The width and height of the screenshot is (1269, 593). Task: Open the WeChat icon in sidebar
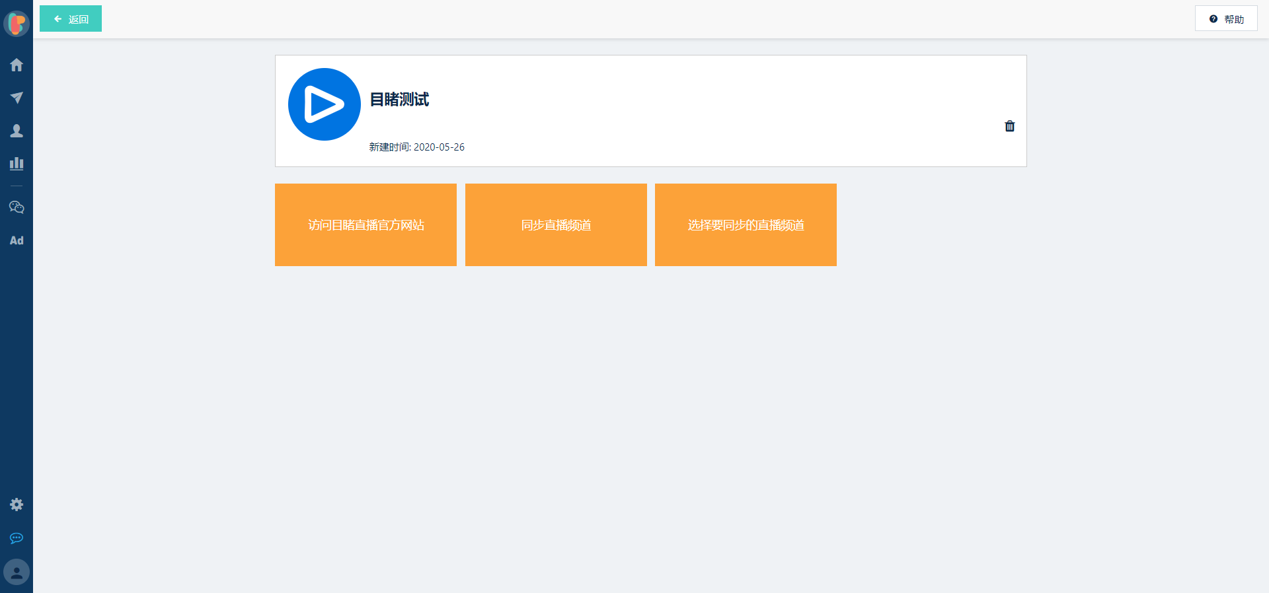17,207
